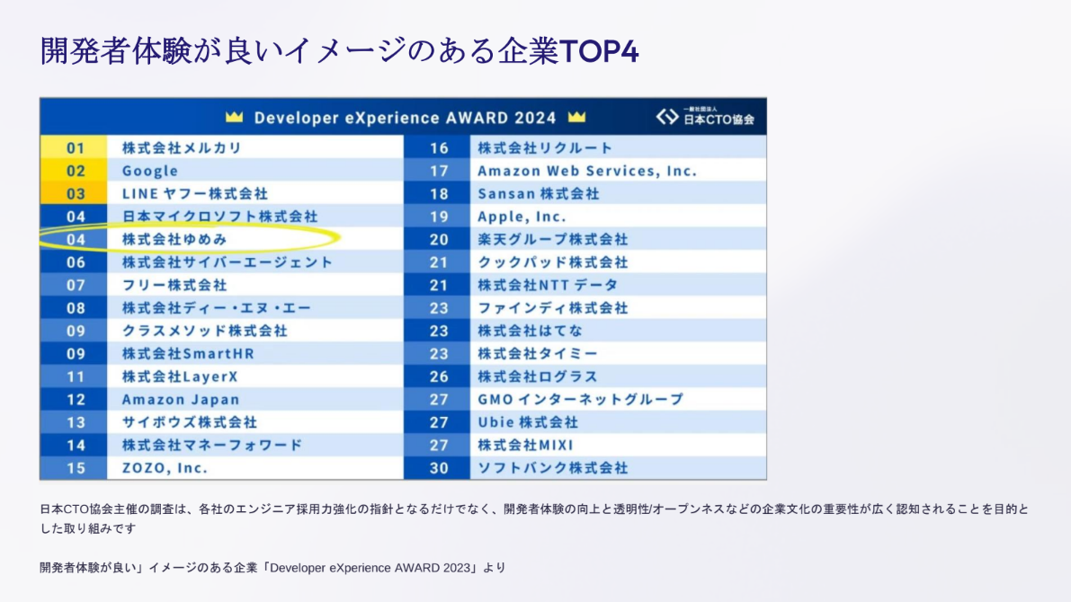Click 株式会社NTT データ
The image size is (1071, 602).
[x=548, y=285]
